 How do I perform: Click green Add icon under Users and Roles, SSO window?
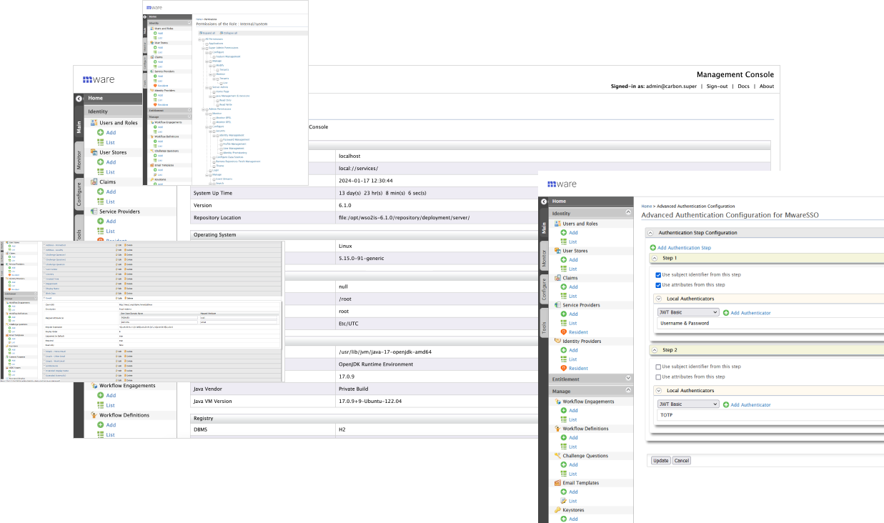(564, 233)
